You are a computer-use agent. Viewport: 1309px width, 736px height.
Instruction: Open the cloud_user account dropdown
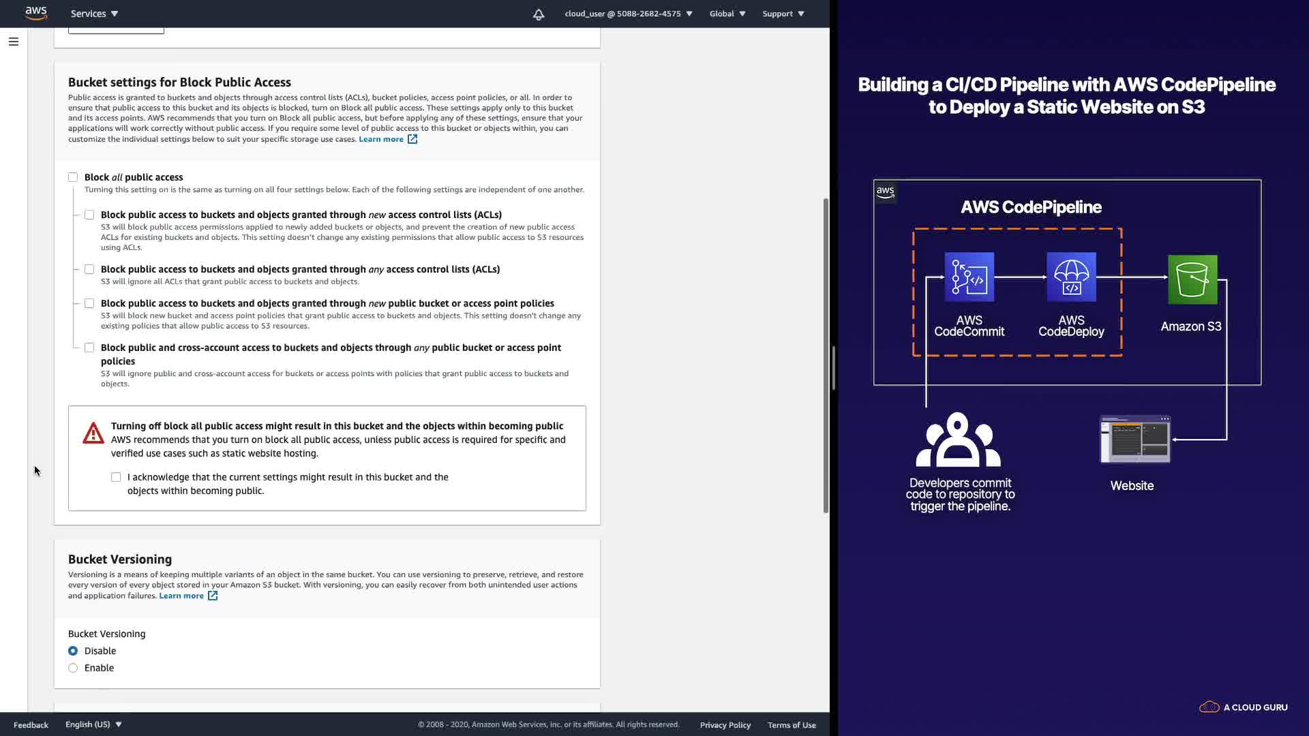(628, 14)
